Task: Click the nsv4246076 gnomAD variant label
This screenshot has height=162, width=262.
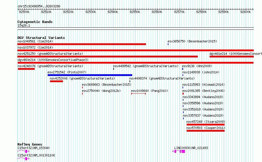Action: 50,66
